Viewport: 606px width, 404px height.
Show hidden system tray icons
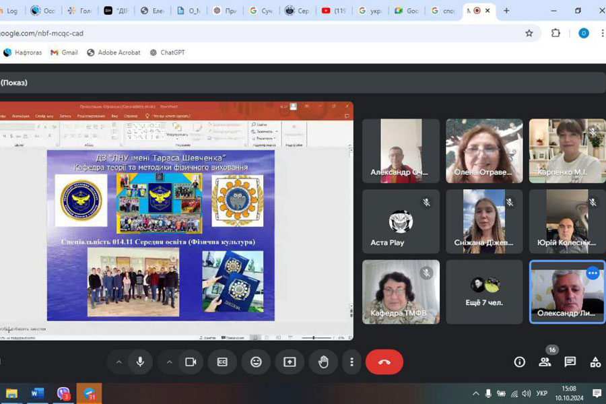pyautogui.click(x=476, y=393)
